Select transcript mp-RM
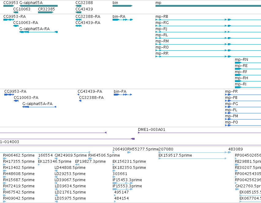The image size is (261, 203). [208, 44]
